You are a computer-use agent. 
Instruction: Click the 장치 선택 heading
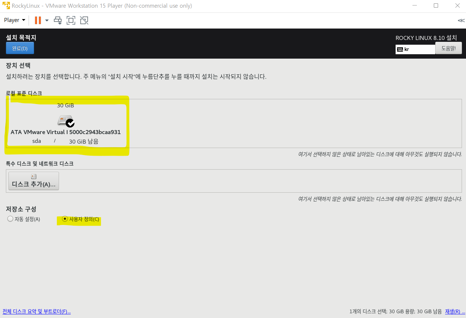[x=18, y=66]
